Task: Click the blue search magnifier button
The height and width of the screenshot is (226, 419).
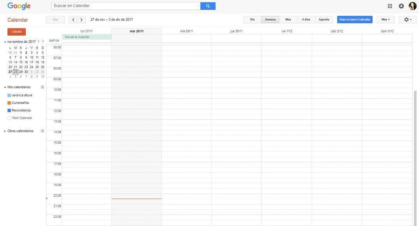Action: pos(208,6)
